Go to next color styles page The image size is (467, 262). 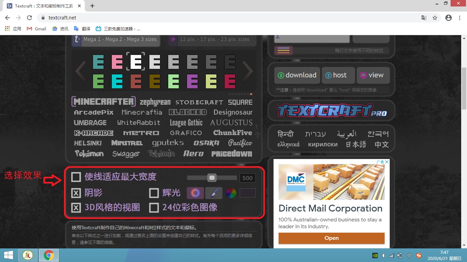(248, 71)
